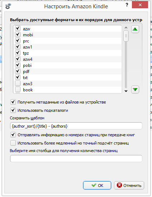Close the Amazon Kindle settings dialog
Image resolution: width=152 pixels, height=197 pixels.
coord(140,5)
